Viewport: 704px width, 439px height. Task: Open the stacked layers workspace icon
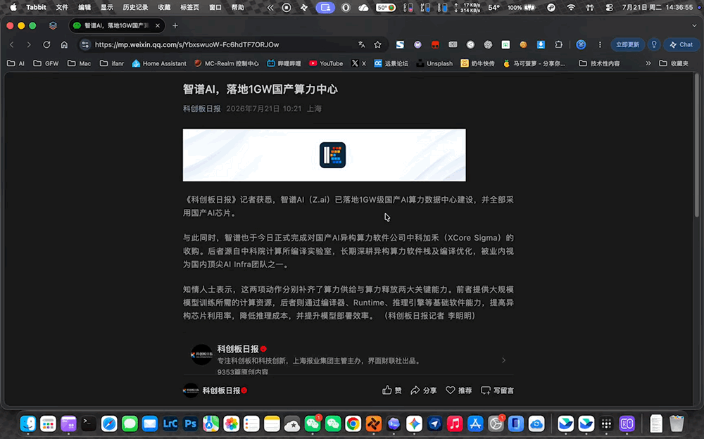click(53, 25)
